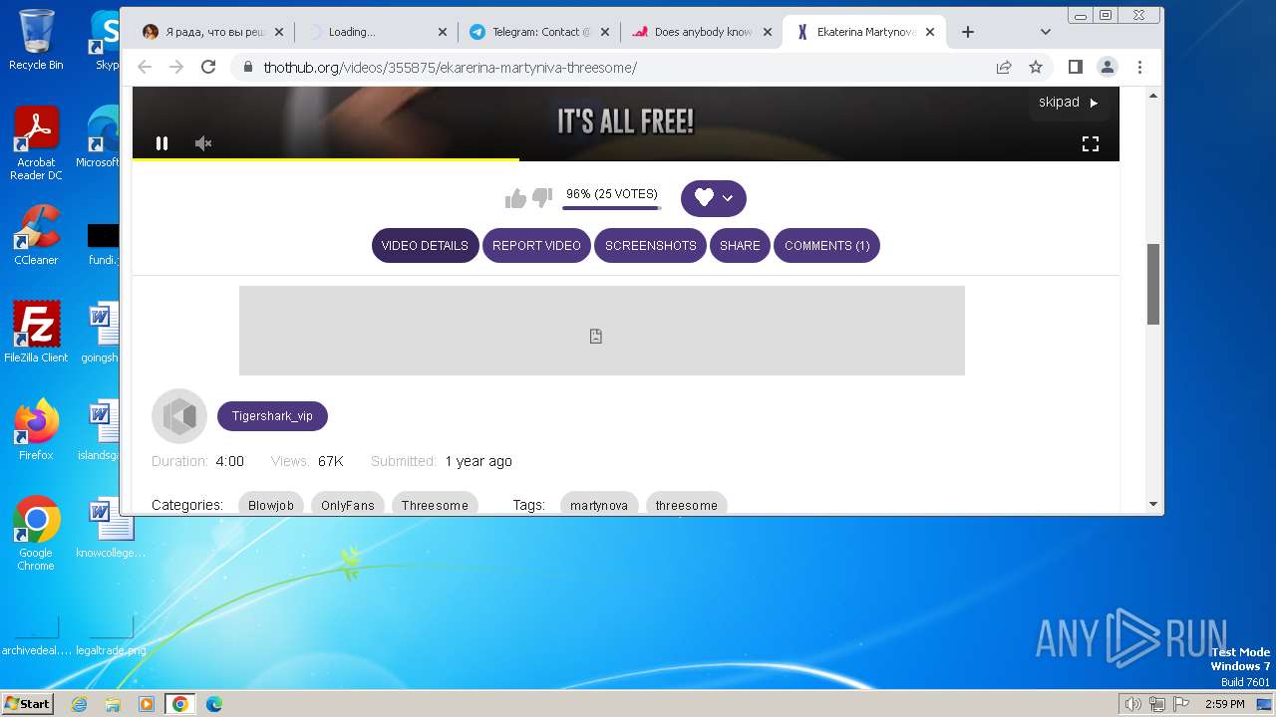Open Recycle Bin desktop icon
The width and height of the screenshot is (1276, 717).
coord(36,41)
